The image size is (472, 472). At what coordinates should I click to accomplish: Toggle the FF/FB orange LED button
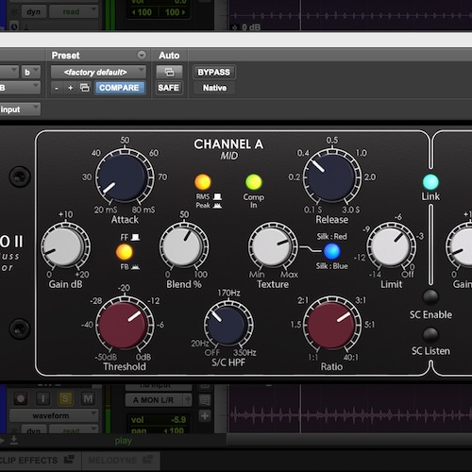tap(125, 252)
